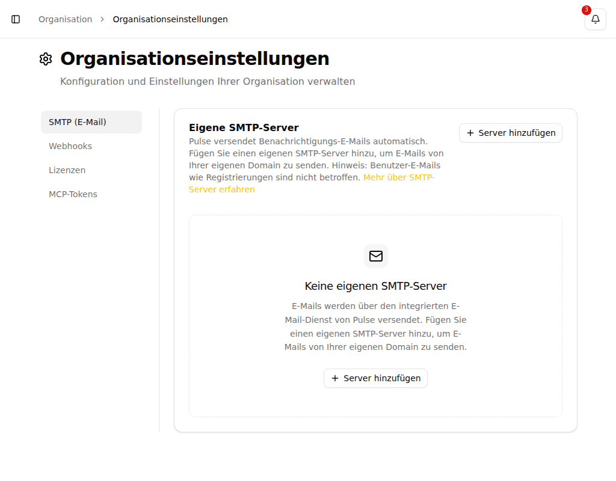The width and height of the screenshot is (616, 481).
Task: Go to Organisation breadcrumb
Action: click(x=65, y=19)
